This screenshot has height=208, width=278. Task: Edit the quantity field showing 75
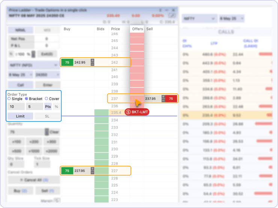tap(26, 132)
